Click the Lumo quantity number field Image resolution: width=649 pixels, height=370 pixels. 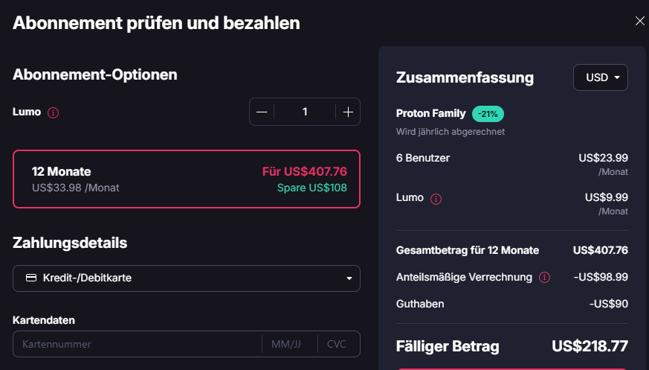point(305,112)
